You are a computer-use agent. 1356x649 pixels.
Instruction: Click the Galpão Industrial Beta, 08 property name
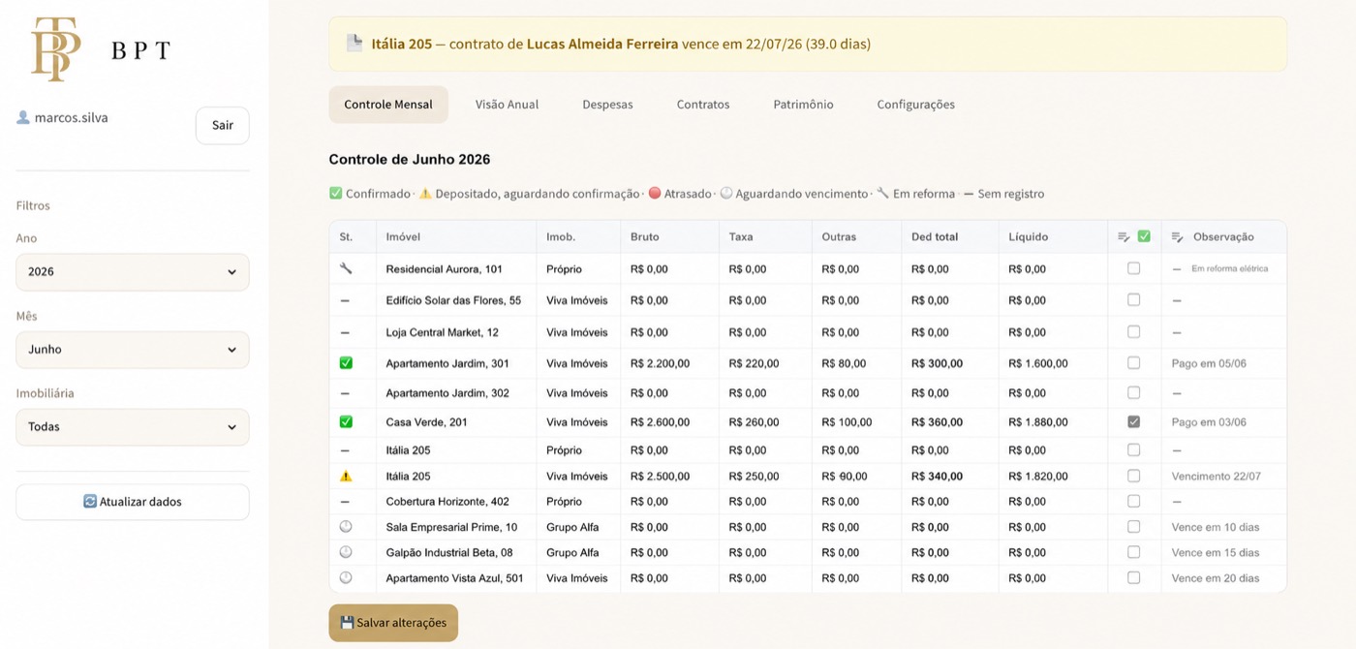(x=449, y=552)
